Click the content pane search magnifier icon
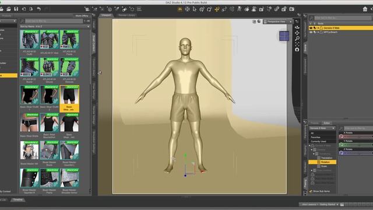 (22, 21)
